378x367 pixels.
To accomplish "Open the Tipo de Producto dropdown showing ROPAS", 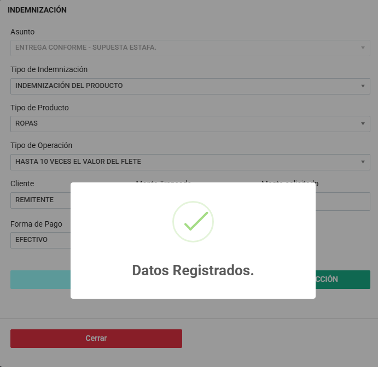I will click(190, 124).
